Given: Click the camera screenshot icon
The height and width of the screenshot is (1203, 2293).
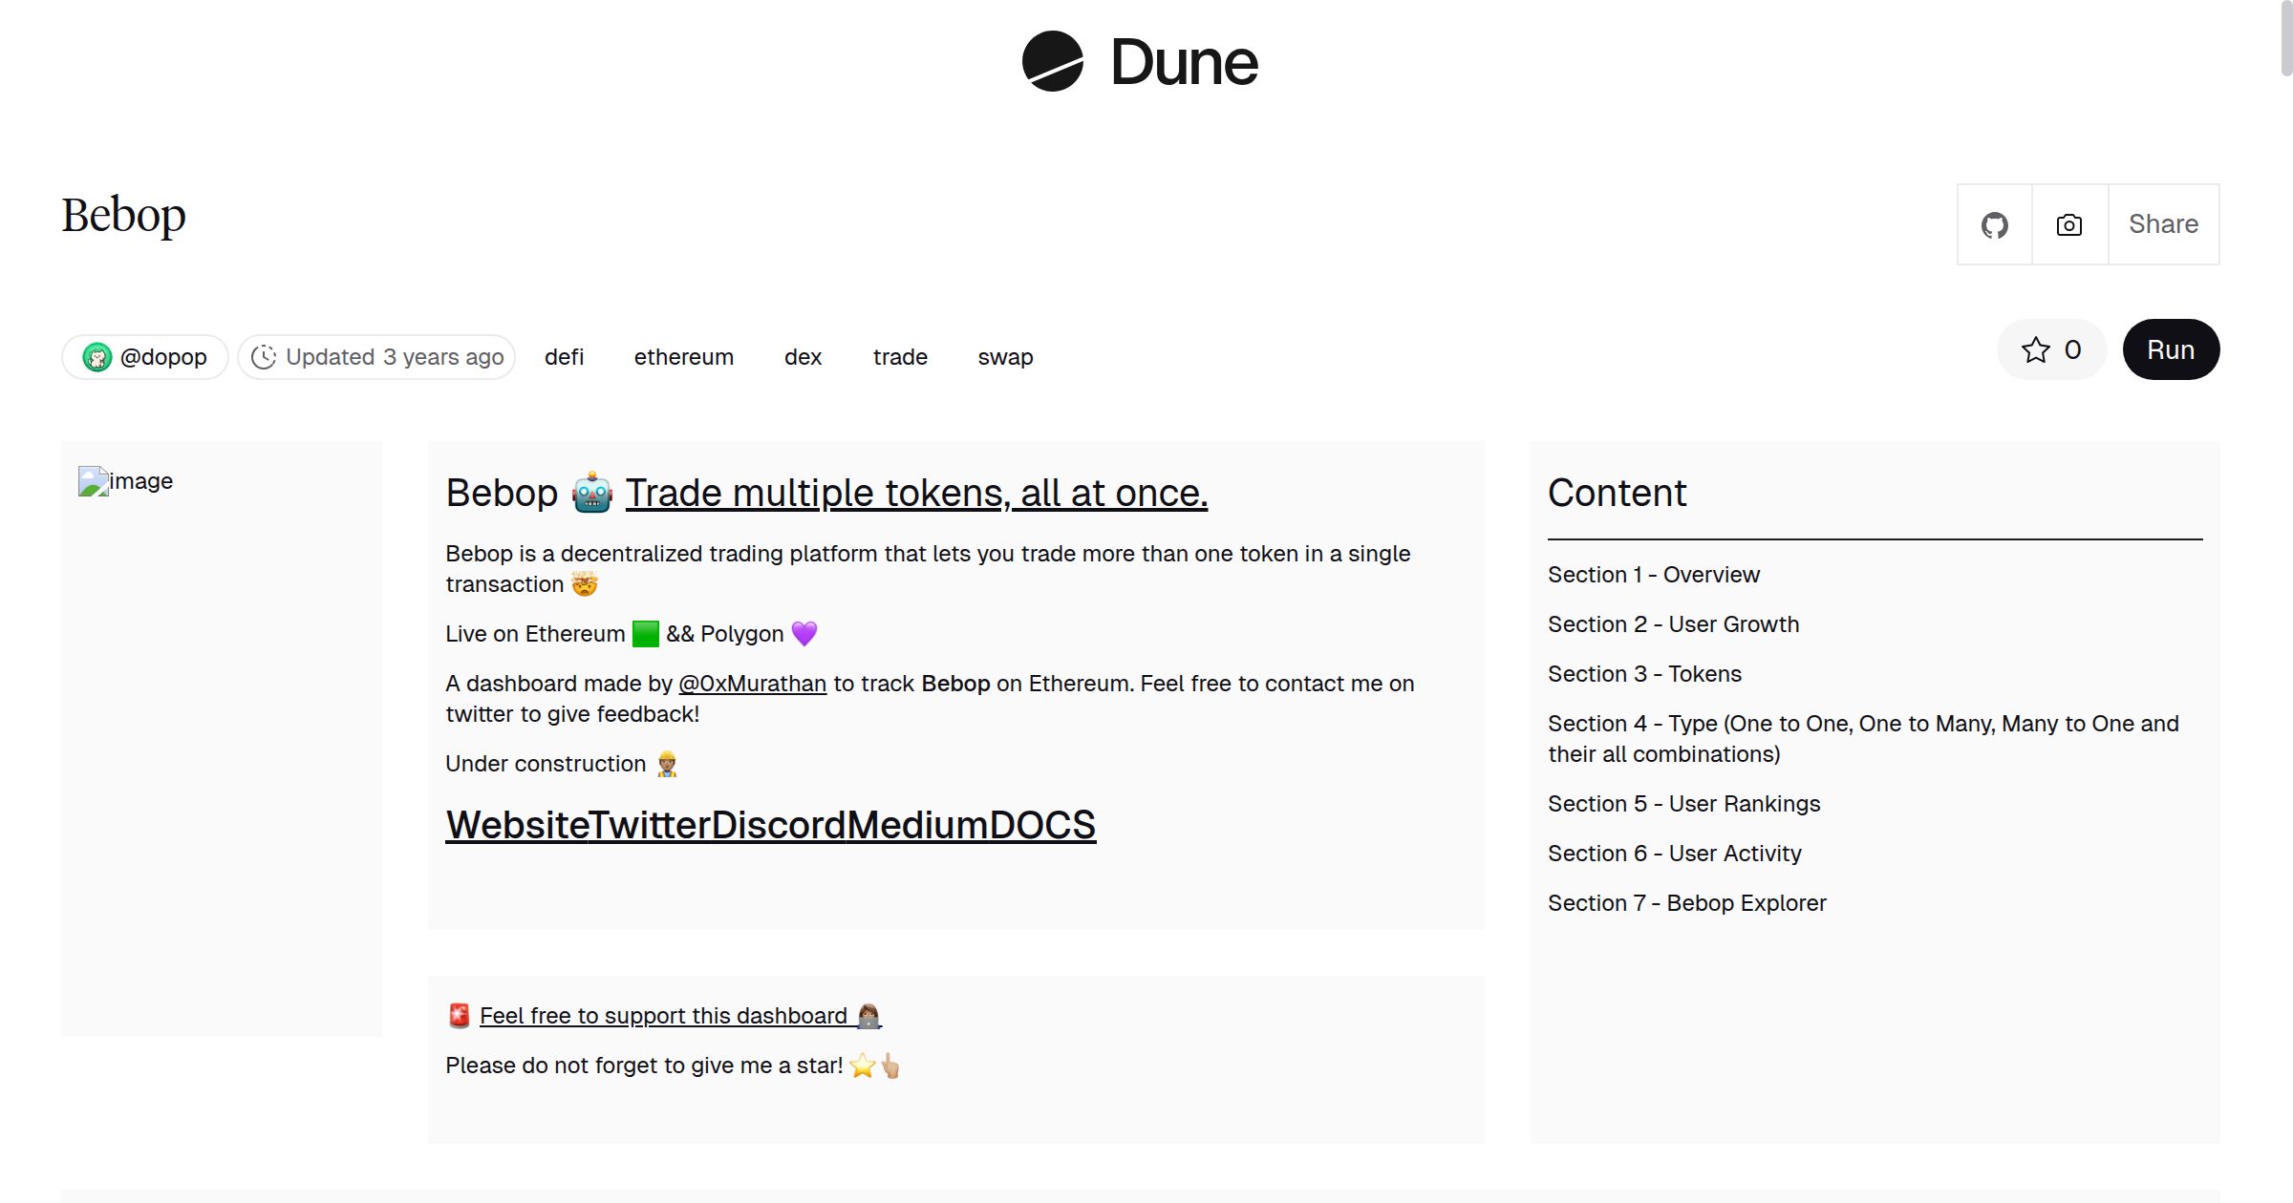Looking at the screenshot, I should pos(2068,225).
